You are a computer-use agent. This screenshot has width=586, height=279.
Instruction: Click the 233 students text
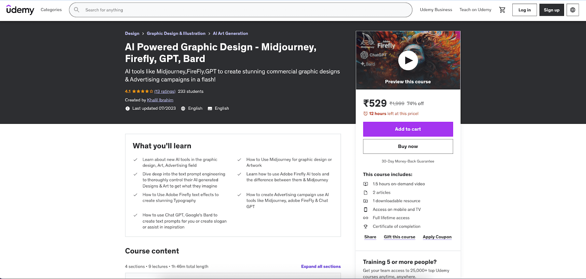[x=190, y=92]
